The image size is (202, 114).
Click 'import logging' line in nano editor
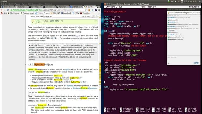(112, 16)
